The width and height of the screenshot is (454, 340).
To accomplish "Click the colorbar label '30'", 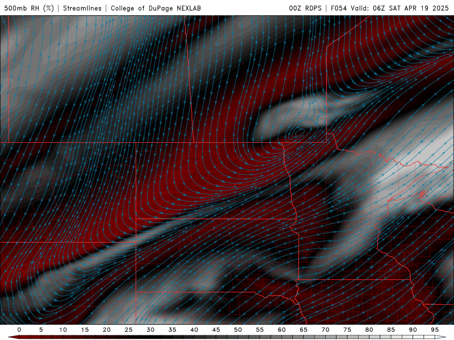I will [x=150, y=330].
